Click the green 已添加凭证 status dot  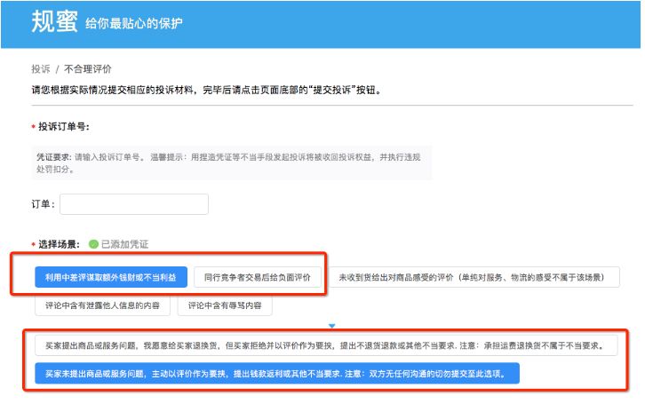[93, 243]
